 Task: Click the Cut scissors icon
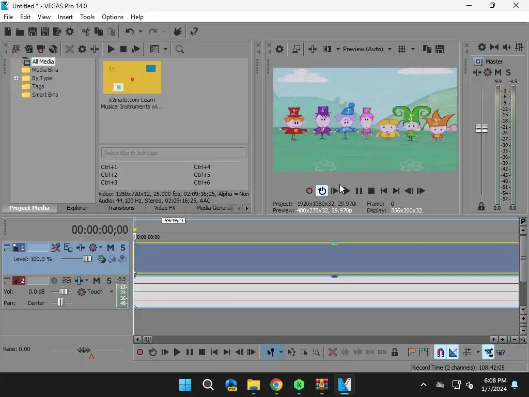pos(86,32)
